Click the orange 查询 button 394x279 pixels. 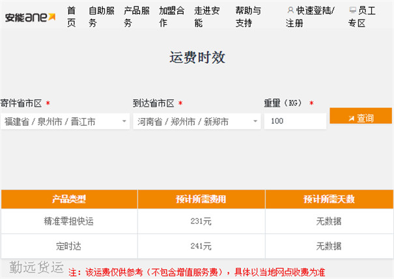coord(361,116)
